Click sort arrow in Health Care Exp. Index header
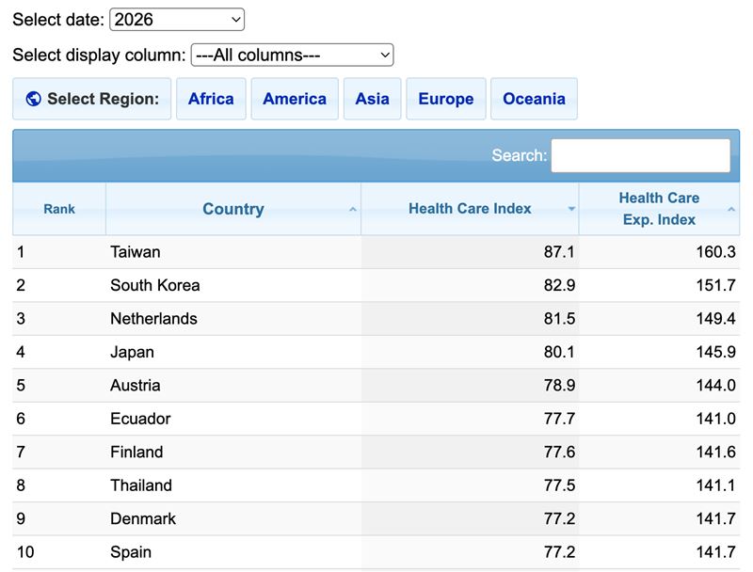753x572 pixels. click(x=731, y=209)
